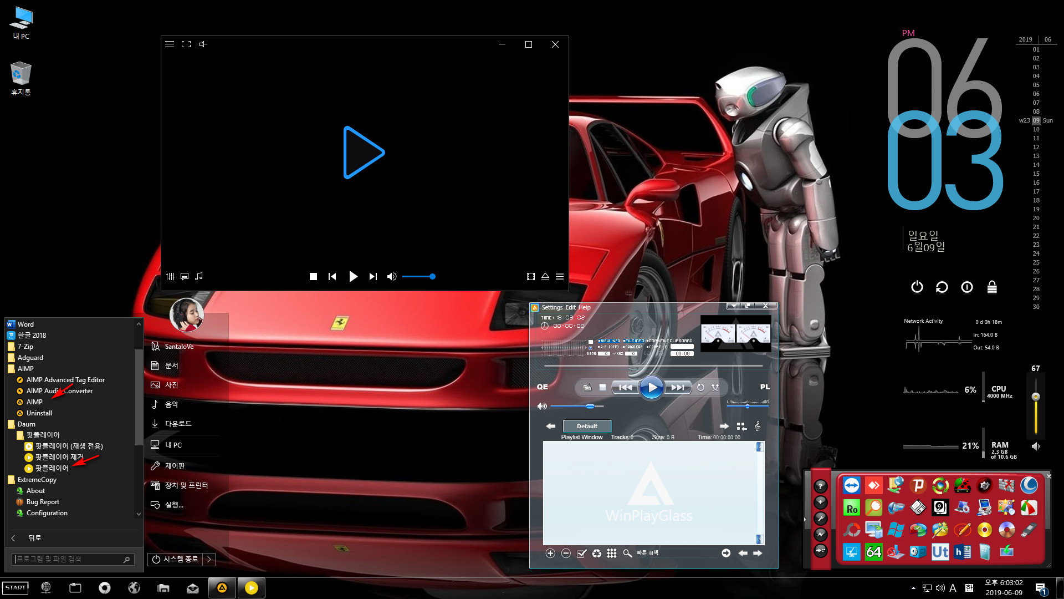Click the program and file search box
This screenshot has height=599, width=1064.
tap(72, 560)
